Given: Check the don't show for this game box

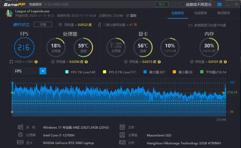Looking at the screenshot, I should [x=182, y=4].
